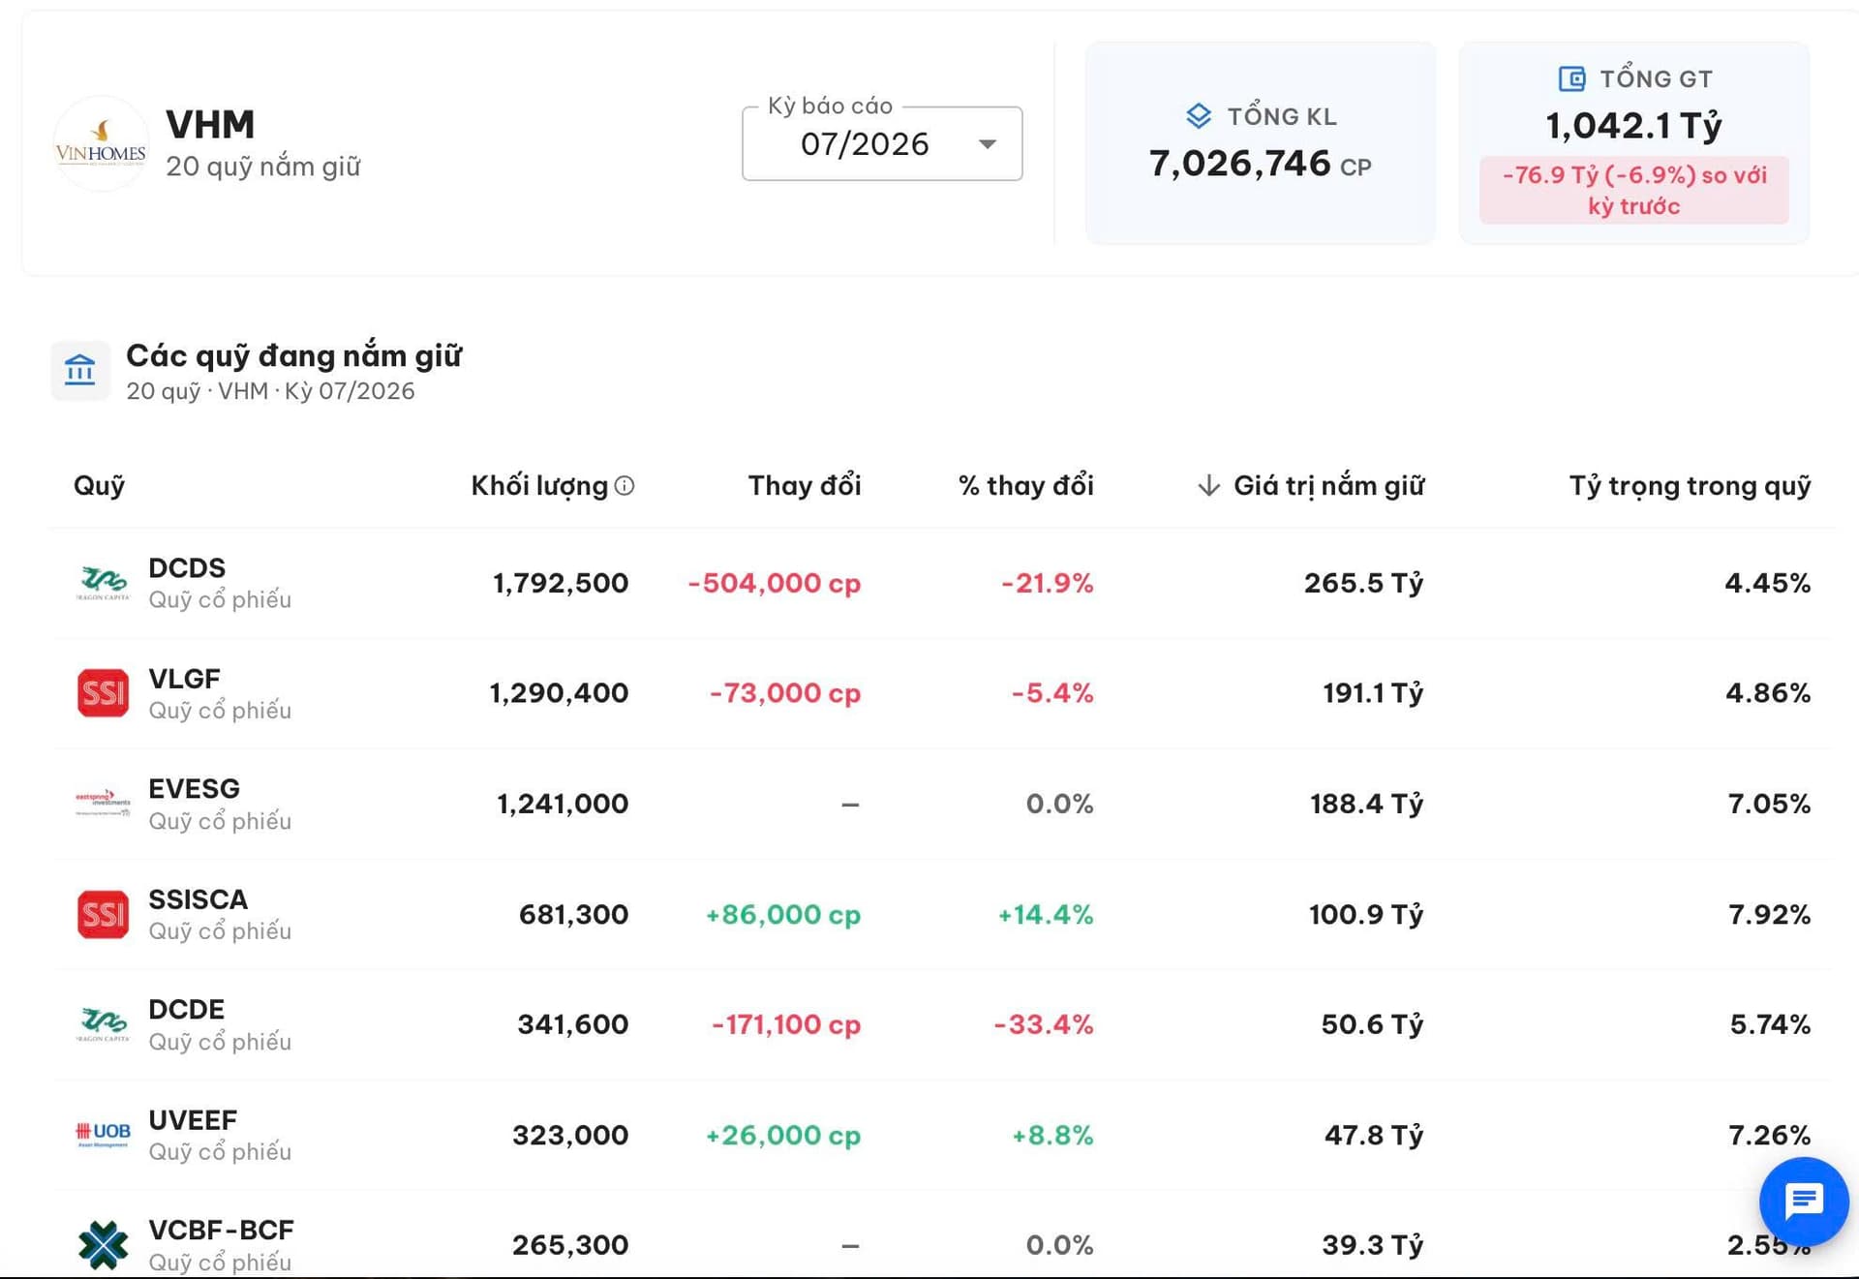Click the Vinhomes VHM logo

point(101,143)
